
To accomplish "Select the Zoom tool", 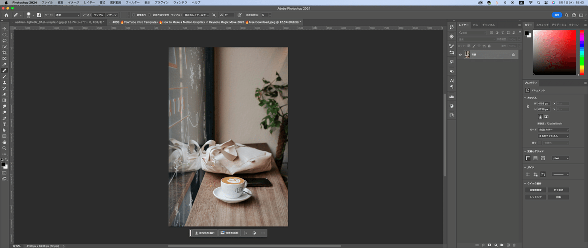I will click(x=4, y=148).
